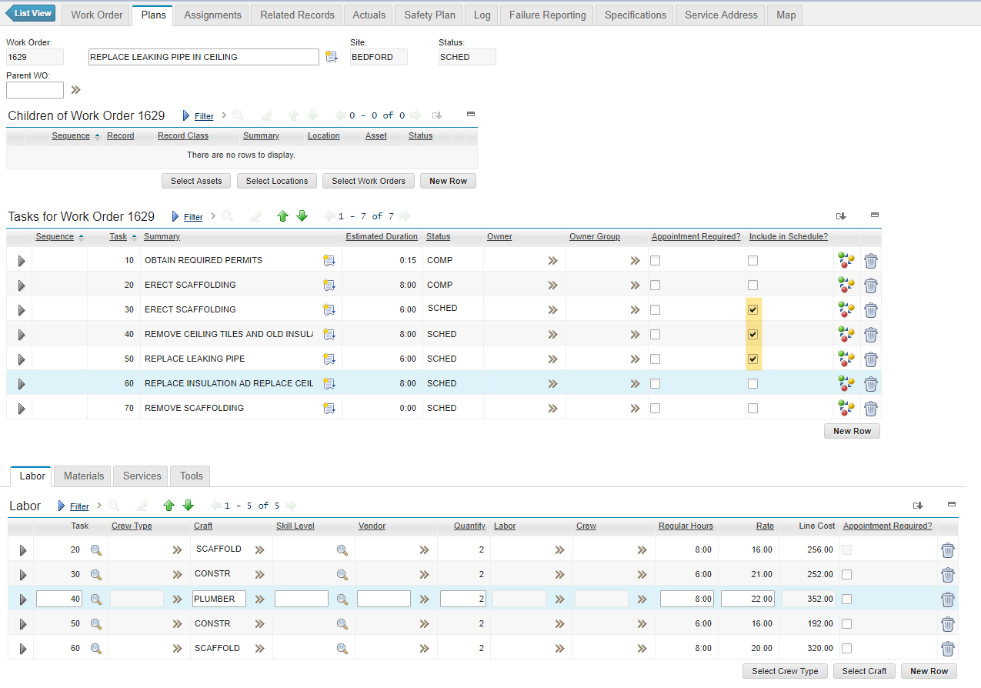This screenshot has width=981, height=688.
Task: Export the Tasks table using the download icon
Action: [841, 216]
